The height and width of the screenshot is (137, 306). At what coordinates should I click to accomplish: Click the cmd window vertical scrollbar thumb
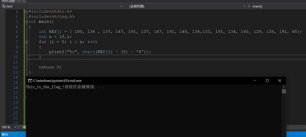[x=284, y=91]
